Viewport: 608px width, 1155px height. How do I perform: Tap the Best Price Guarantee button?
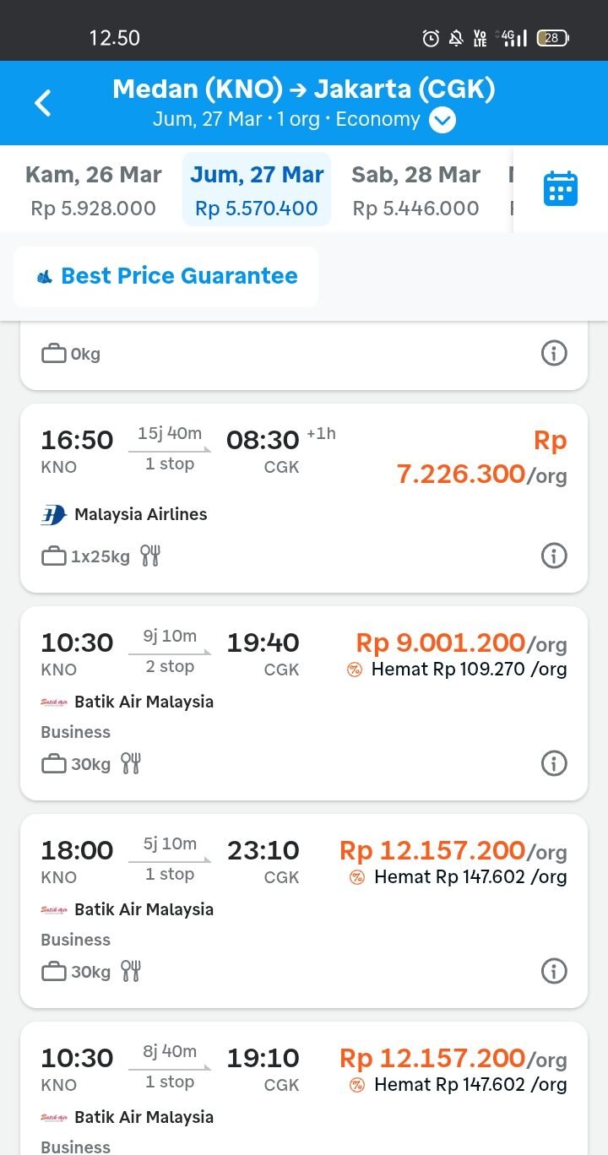click(166, 276)
